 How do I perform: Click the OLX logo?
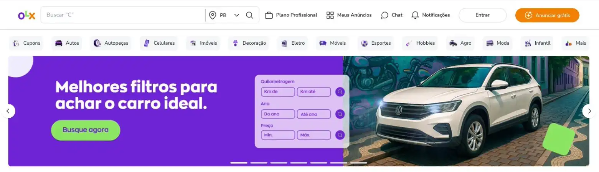tap(26, 16)
